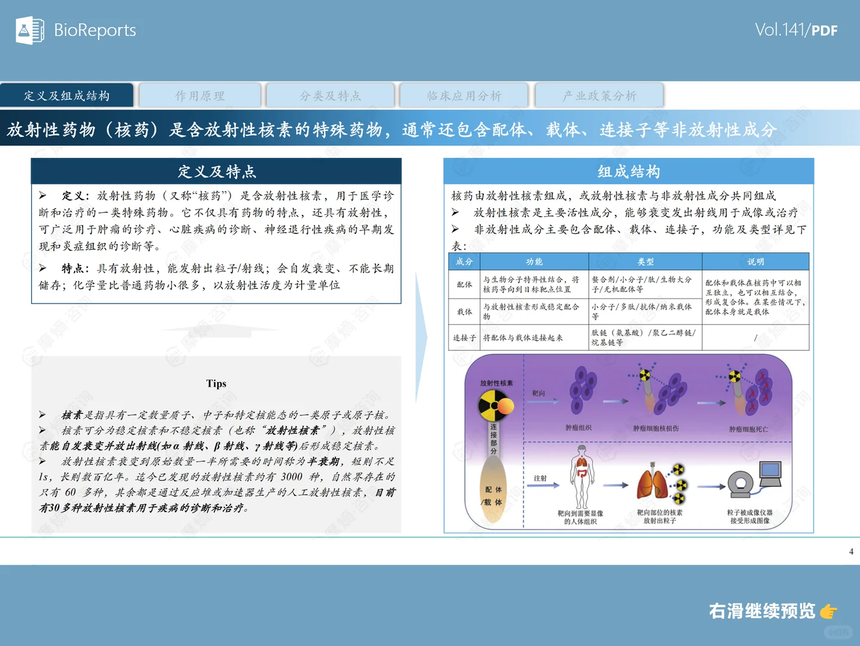The height and width of the screenshot is (646, 860).
Task: Enable the 产业政策分析 view
Action: click(598, 95)
